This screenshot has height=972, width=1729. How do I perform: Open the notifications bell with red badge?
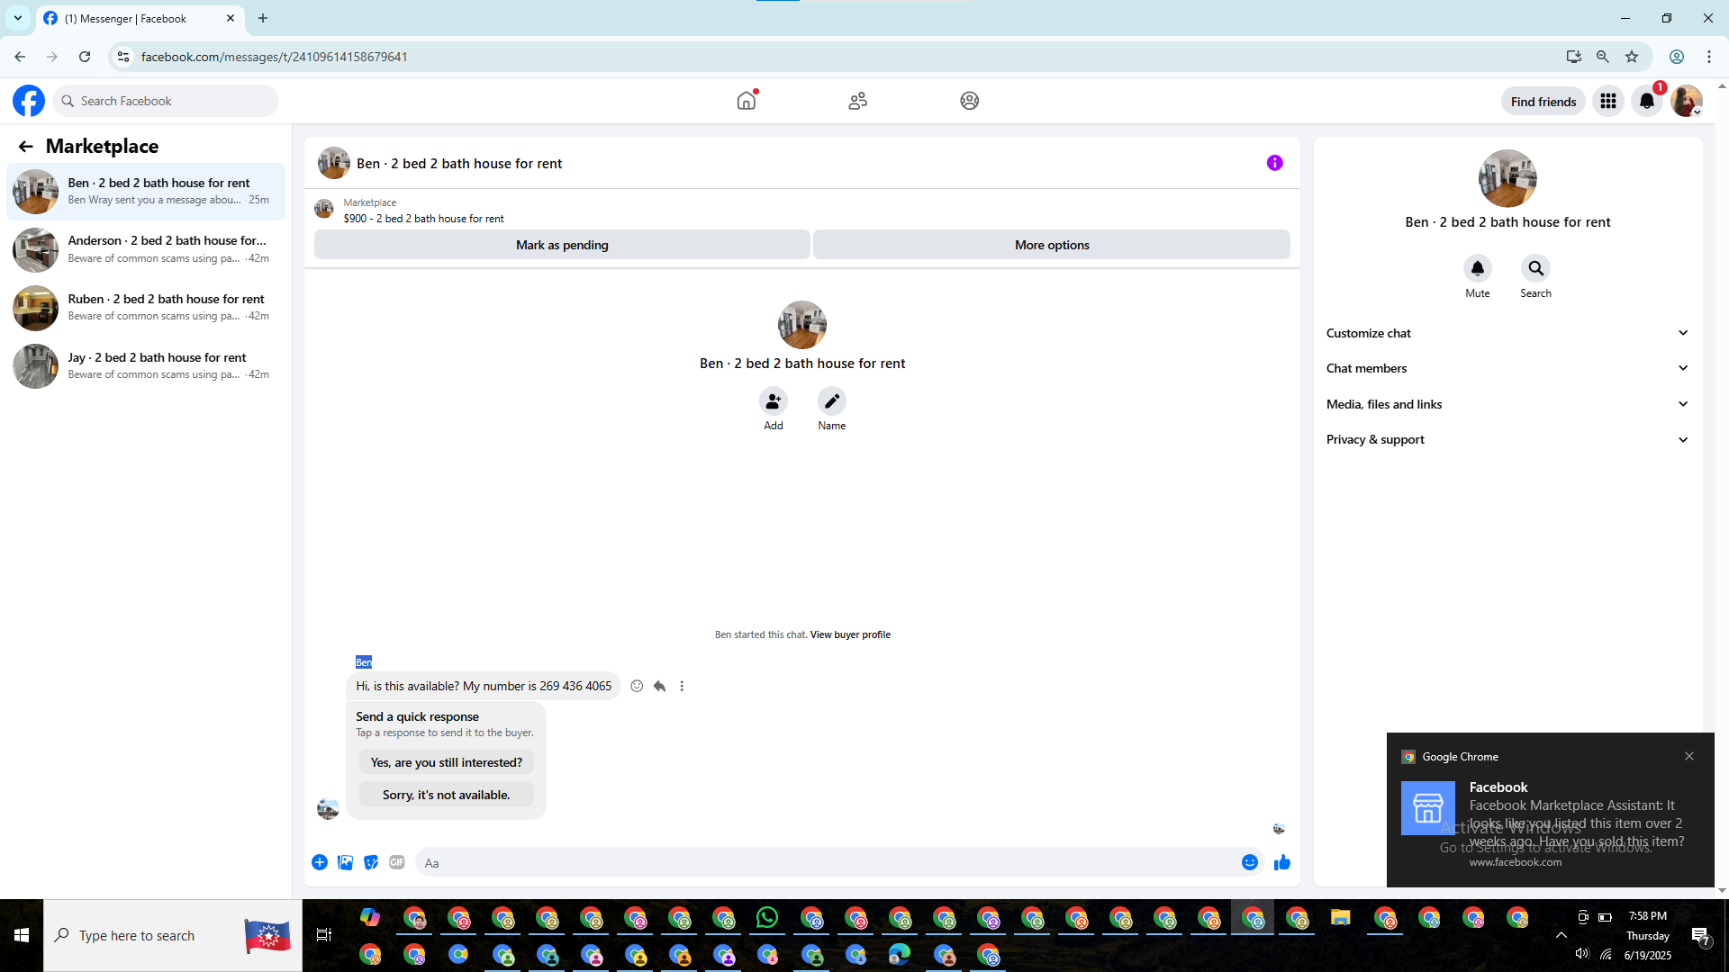point(1647,101)
